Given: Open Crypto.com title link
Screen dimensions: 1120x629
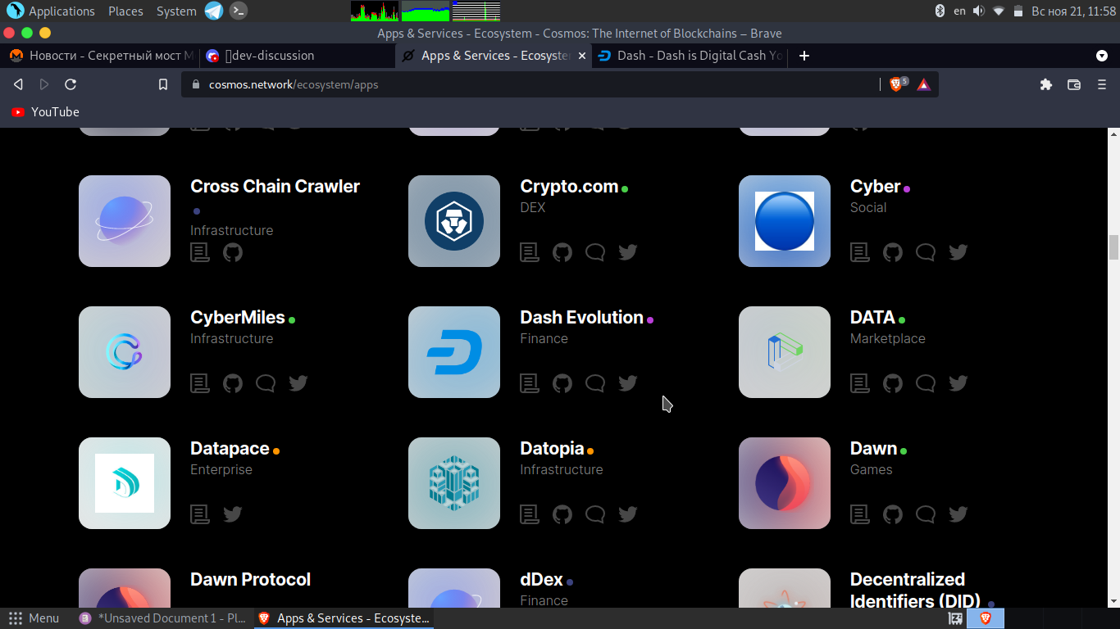Looking at the screenshot, I should click(x=569, y=186).
